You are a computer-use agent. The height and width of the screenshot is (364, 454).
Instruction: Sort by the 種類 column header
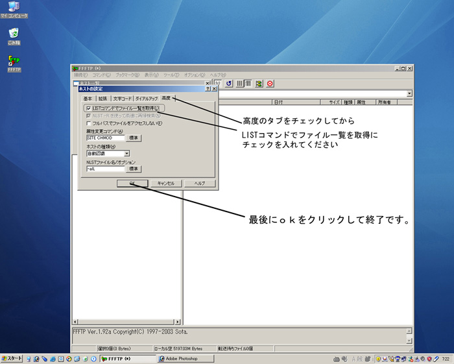tap(348, 103)
